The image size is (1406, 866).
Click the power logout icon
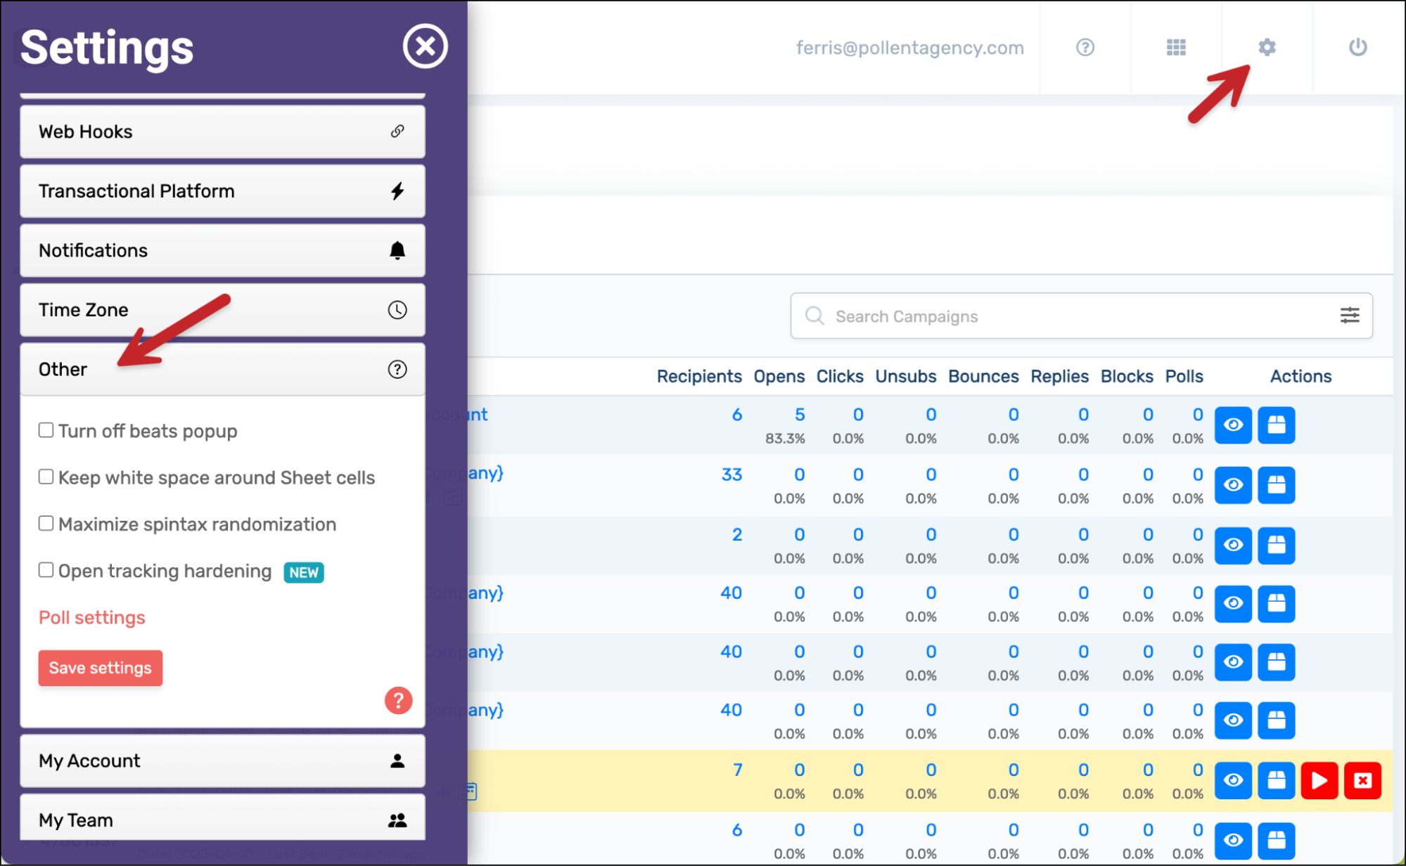click(x=1357, y=47)
